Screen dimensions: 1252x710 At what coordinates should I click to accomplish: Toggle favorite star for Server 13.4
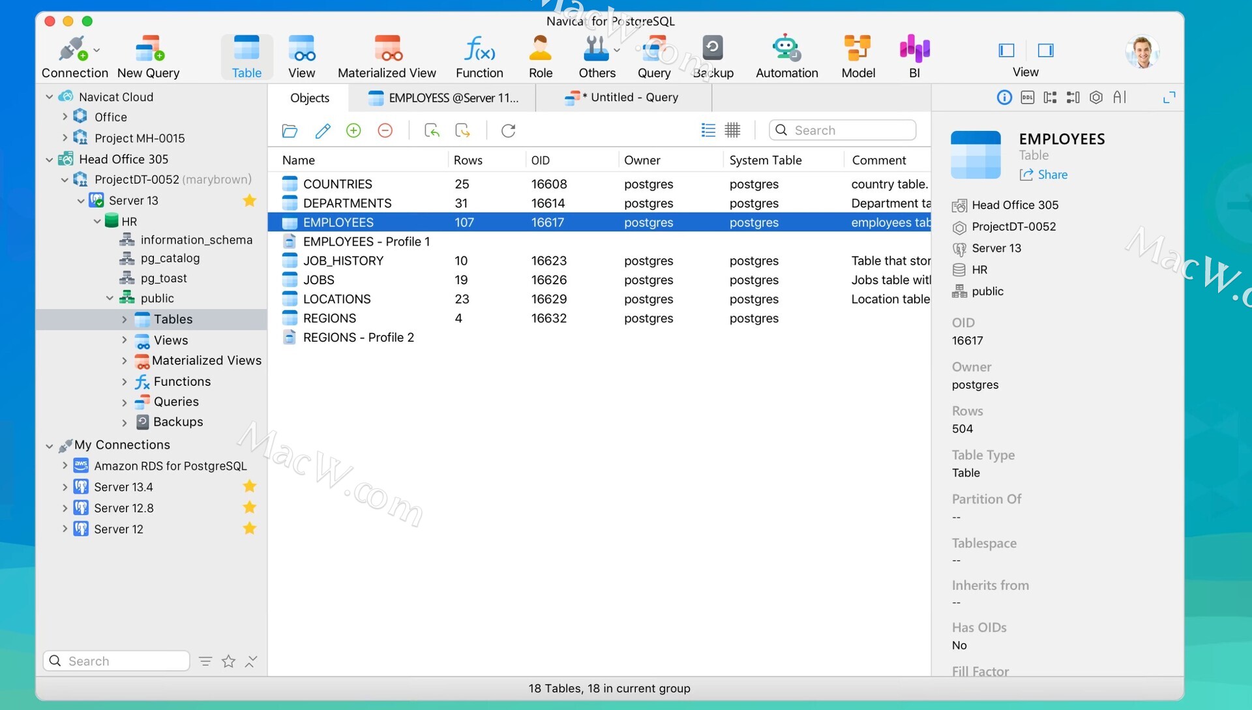[x=249, y=486]
